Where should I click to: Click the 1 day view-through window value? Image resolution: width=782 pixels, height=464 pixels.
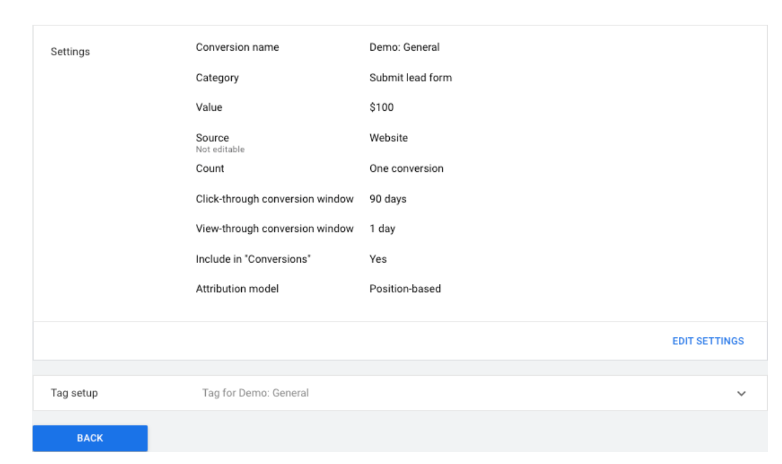[x=382, y=229]
